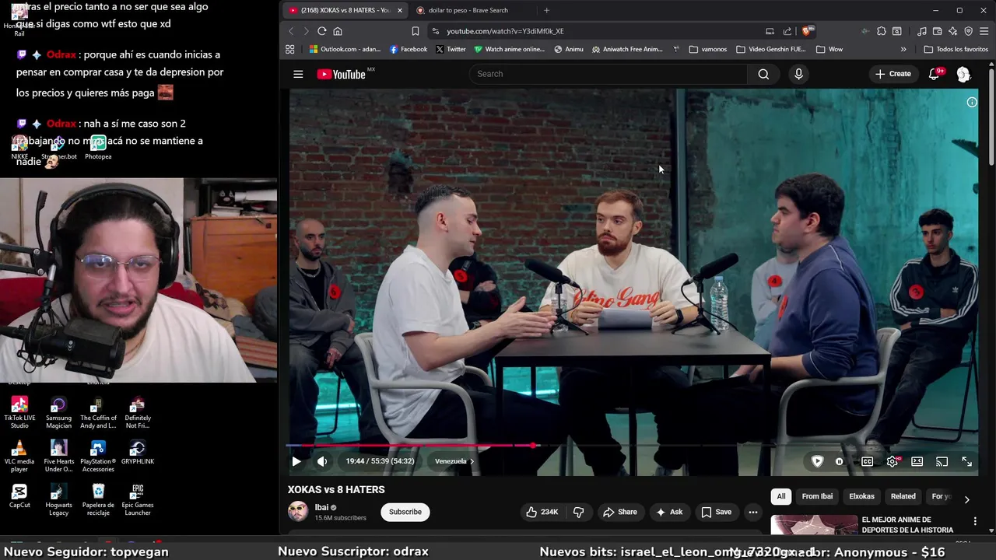Click the magnifier search button

[763, 74]
